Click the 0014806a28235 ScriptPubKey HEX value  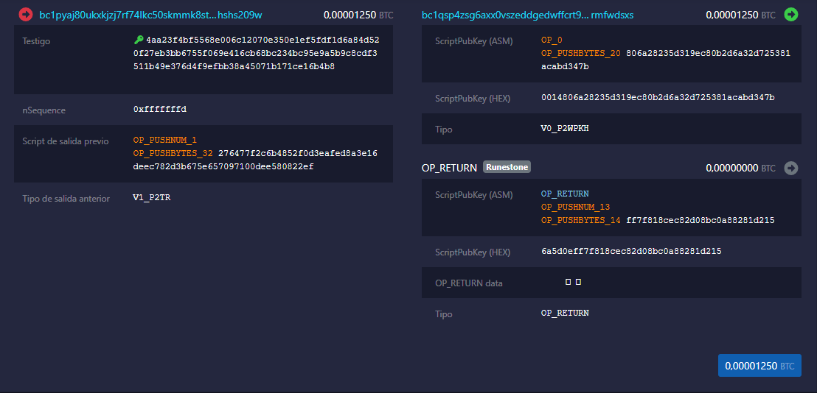coord(658,98)
